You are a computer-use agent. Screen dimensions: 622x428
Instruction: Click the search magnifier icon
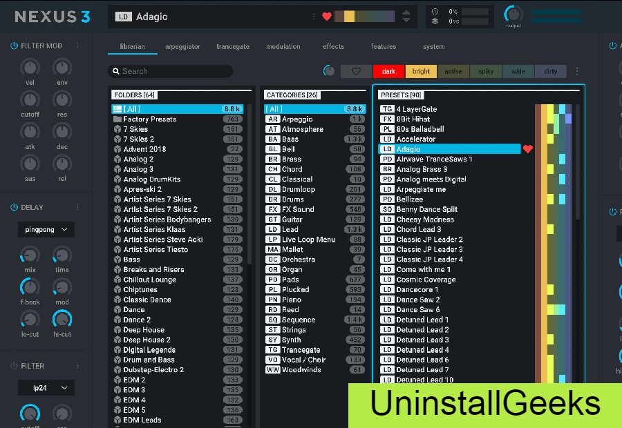[116, 71]
